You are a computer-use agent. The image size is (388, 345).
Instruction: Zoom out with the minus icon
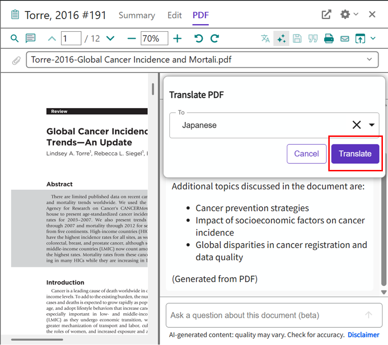coord(132,39)
